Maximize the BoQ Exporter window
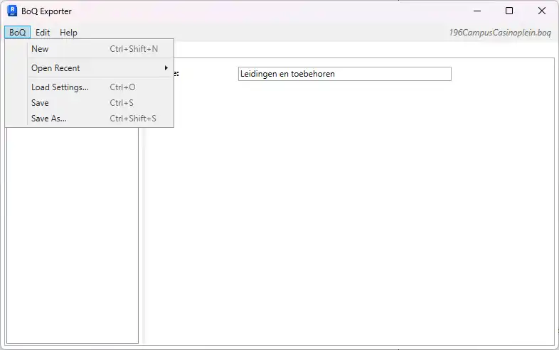The height and width of the screenshot is (350, 559). click(509, 11)
